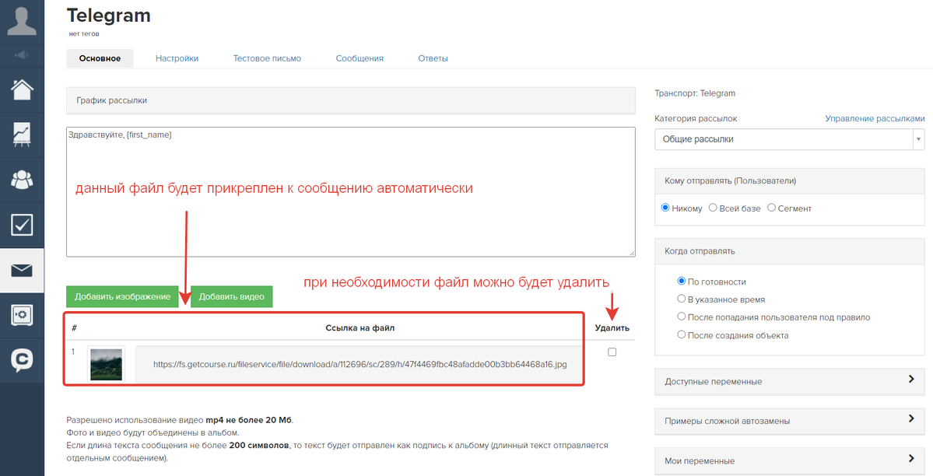The height and width of the screenshot is (476, 933).
Task: Click into the message text area
Action: (350, 191)
